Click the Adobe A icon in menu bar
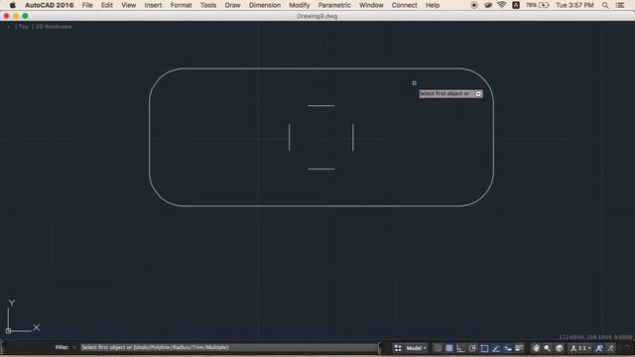This screenshot has width=635, height=357. (516, 5)
